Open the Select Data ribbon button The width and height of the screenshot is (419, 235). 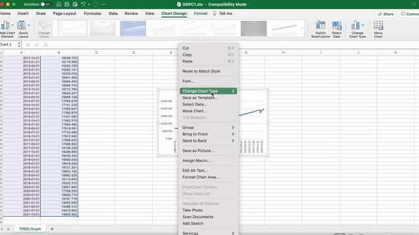tap(337, 29)
